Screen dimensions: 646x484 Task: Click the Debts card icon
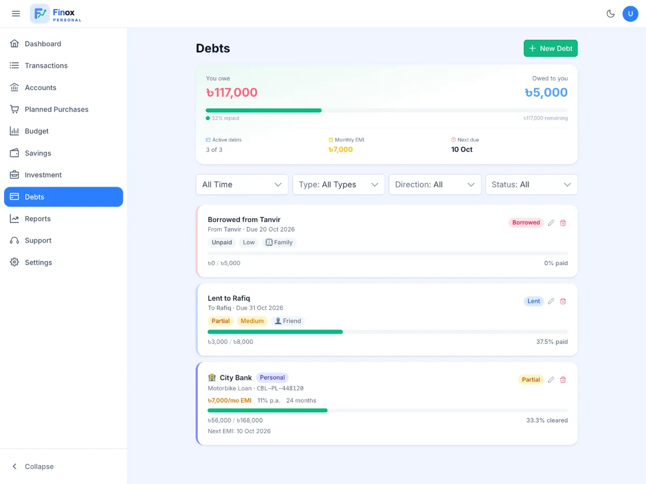(15, 197)
